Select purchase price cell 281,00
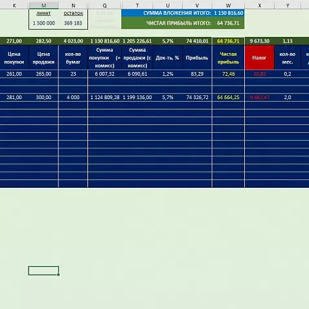309x309 pixels. click(14, 97)
